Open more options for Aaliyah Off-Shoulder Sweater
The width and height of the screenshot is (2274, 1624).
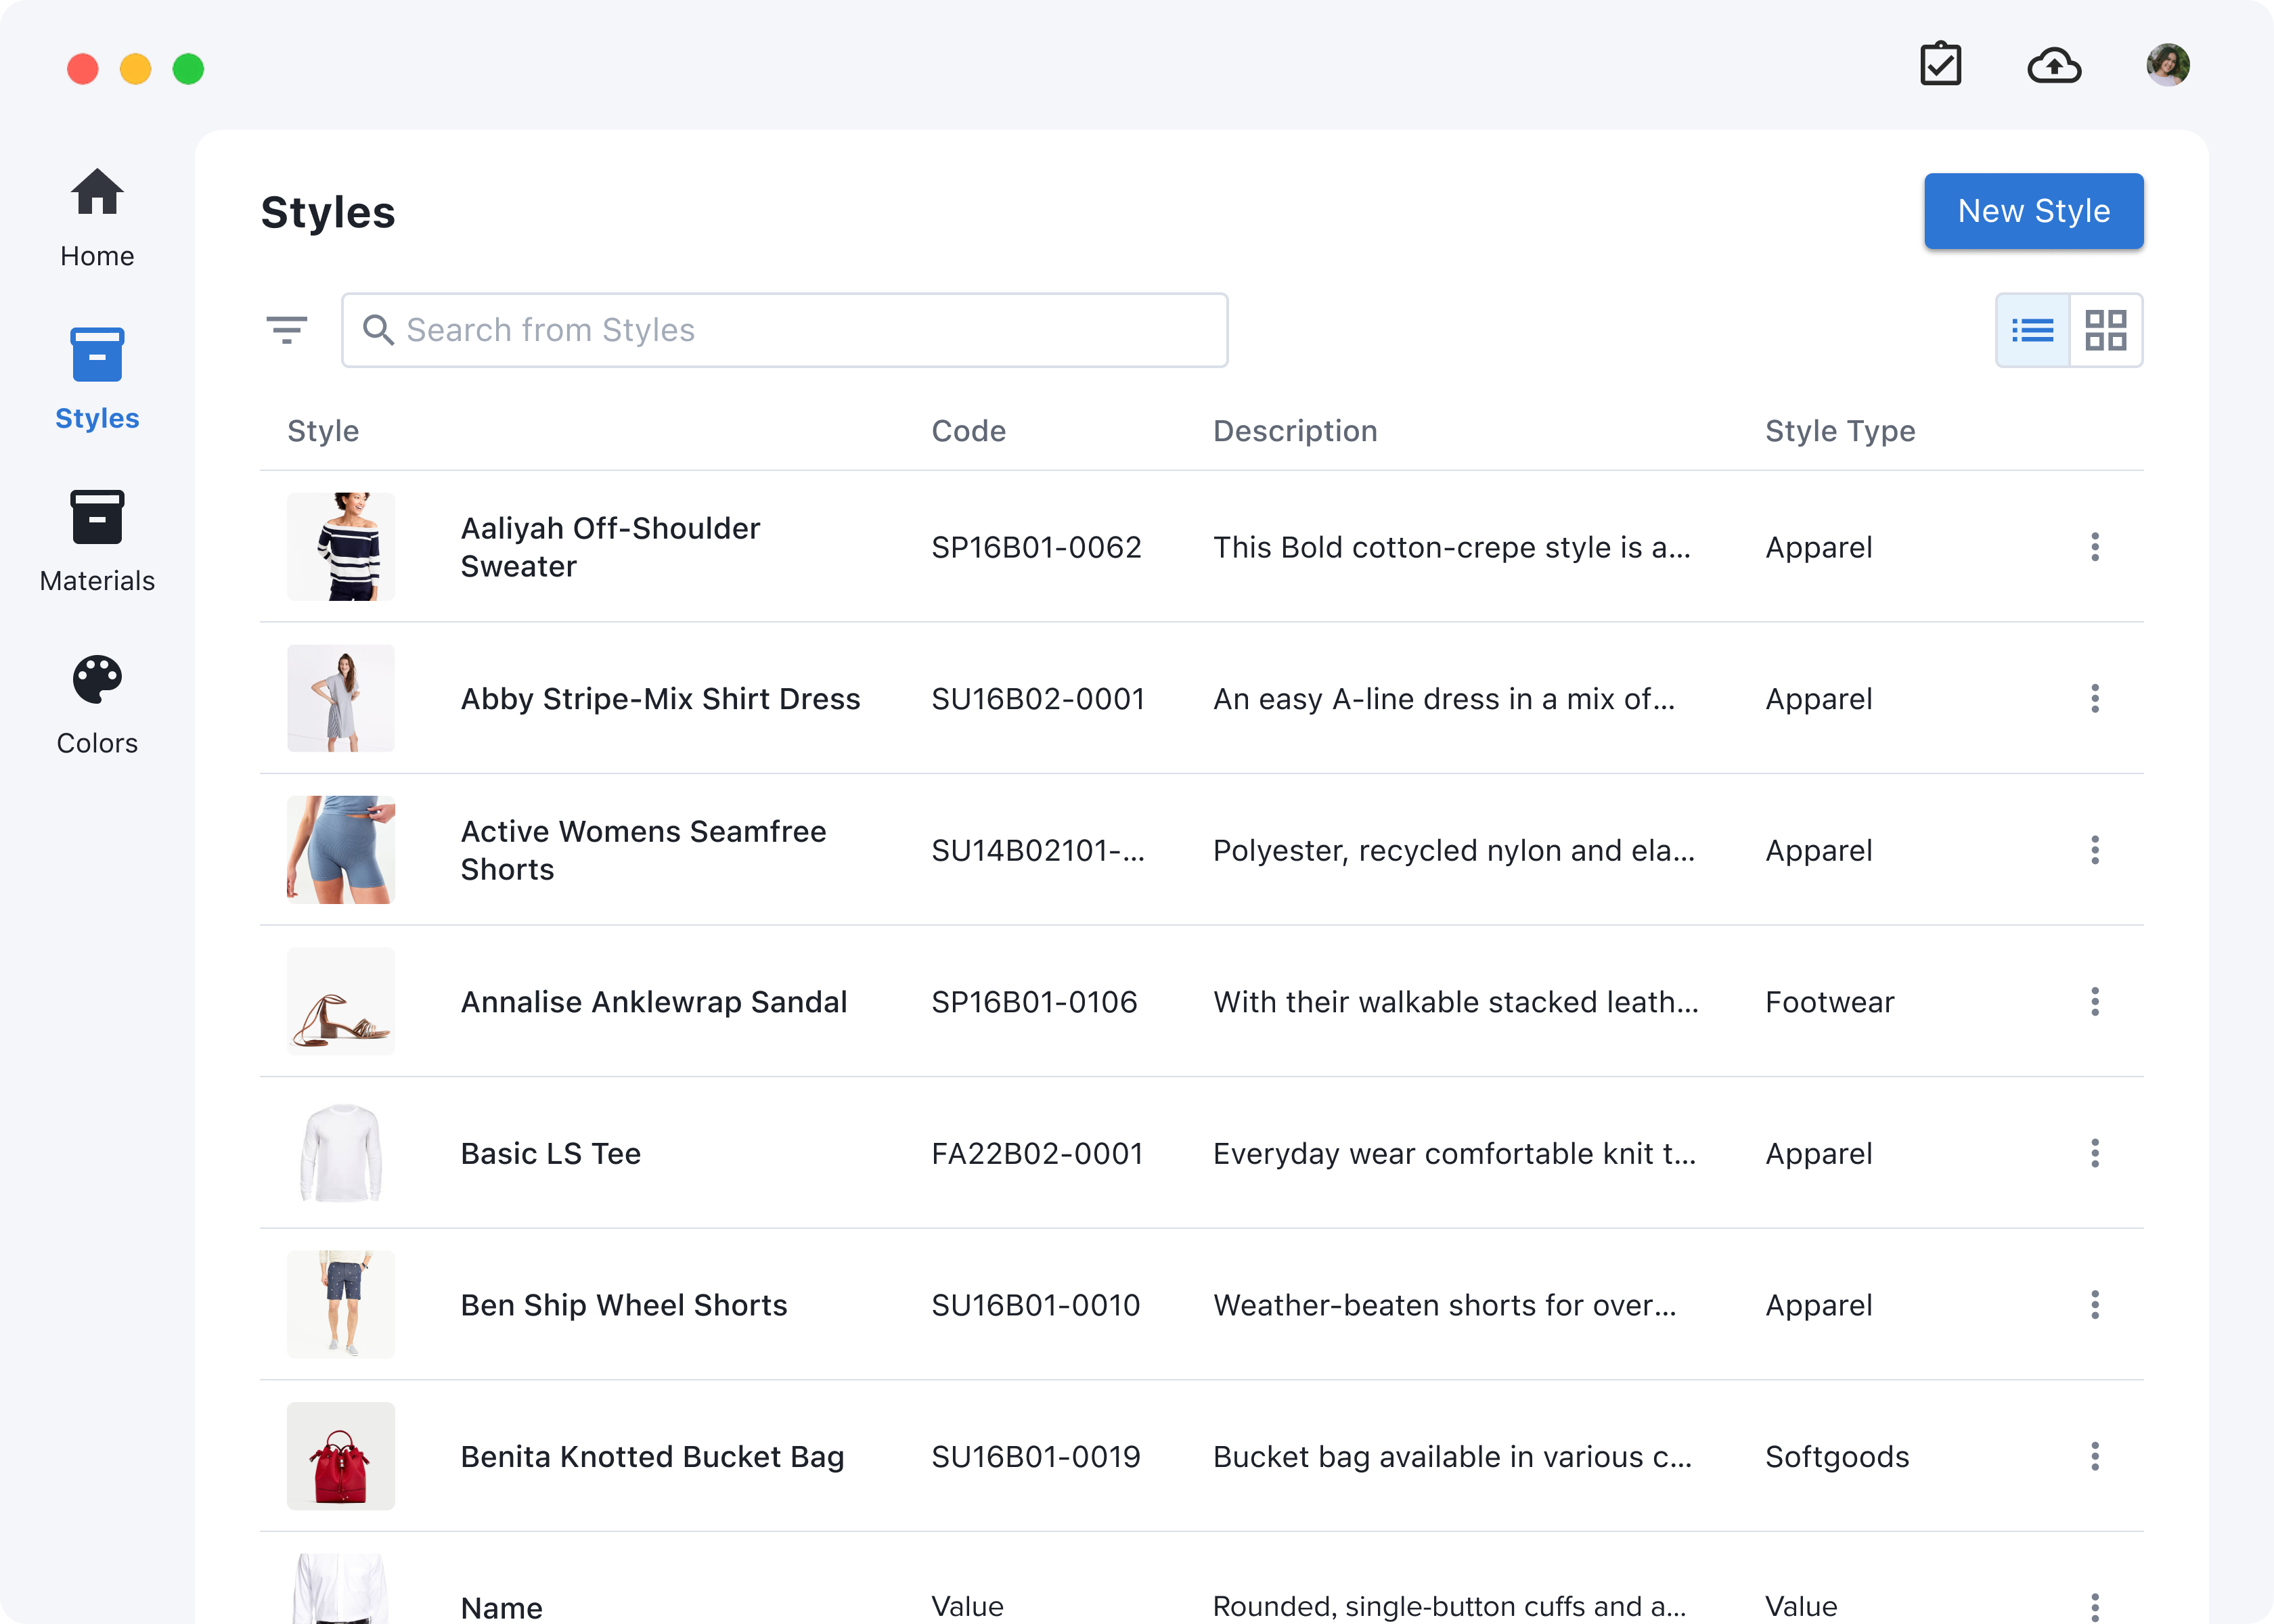(2094, 547)
